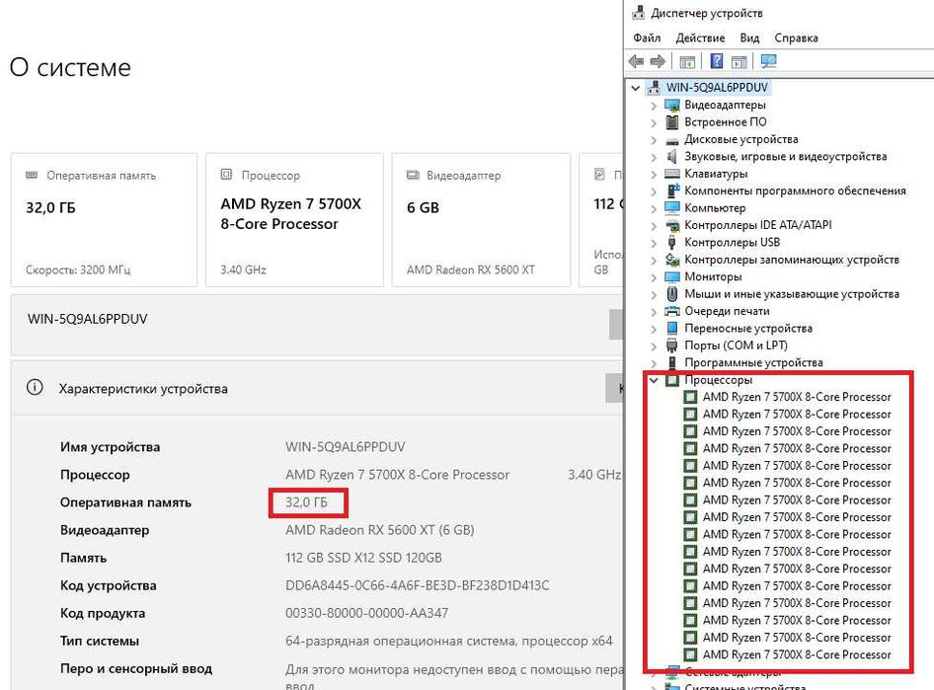The image size is (934, 690).
Task: Click the Имя устройства value WIN-5Q9AL6PPDUV
Action: coord(345,447)
